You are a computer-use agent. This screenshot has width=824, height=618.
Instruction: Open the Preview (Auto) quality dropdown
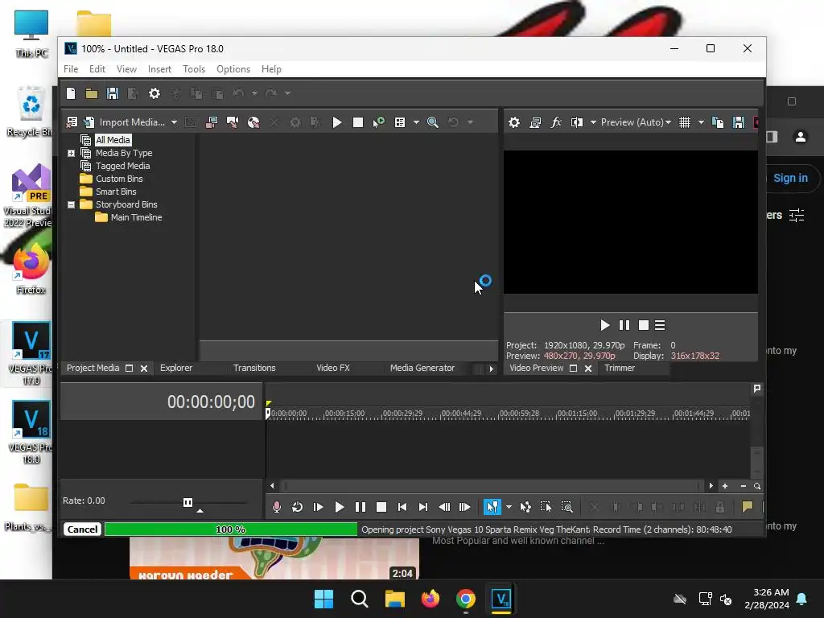pos(636,122)
